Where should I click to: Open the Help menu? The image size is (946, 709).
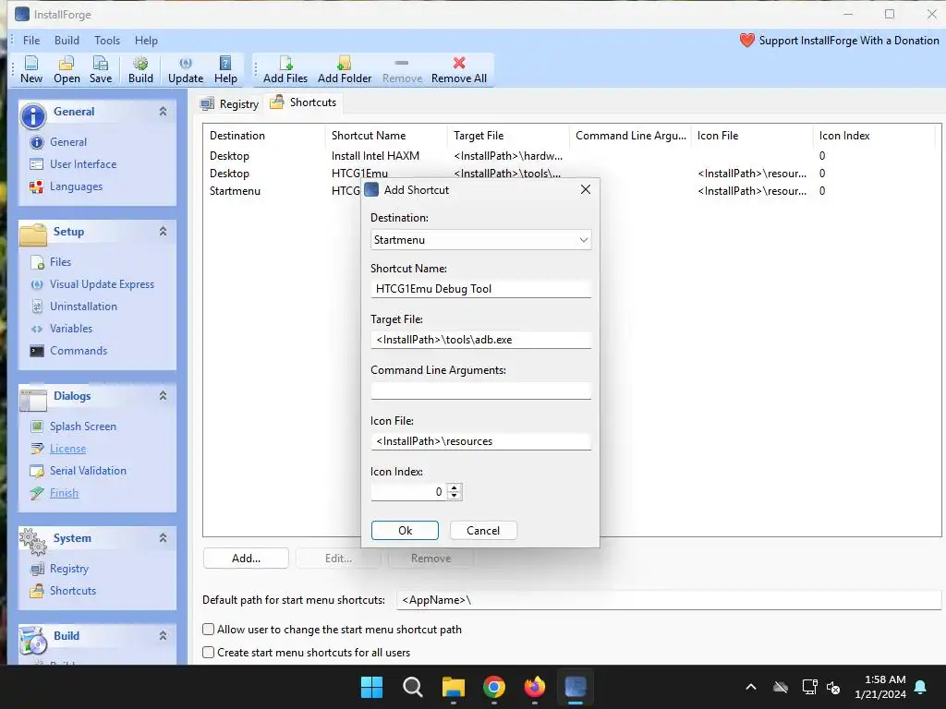tap(146, 41)
